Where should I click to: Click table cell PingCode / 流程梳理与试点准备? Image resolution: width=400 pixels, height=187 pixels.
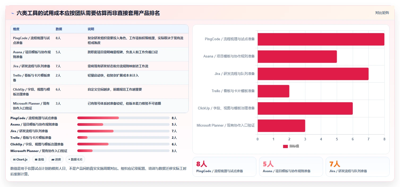pyautogui.click(x=31, y=40)
